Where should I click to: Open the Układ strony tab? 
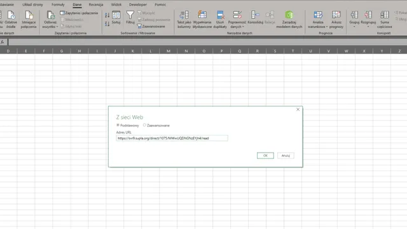tap(32, 4)
